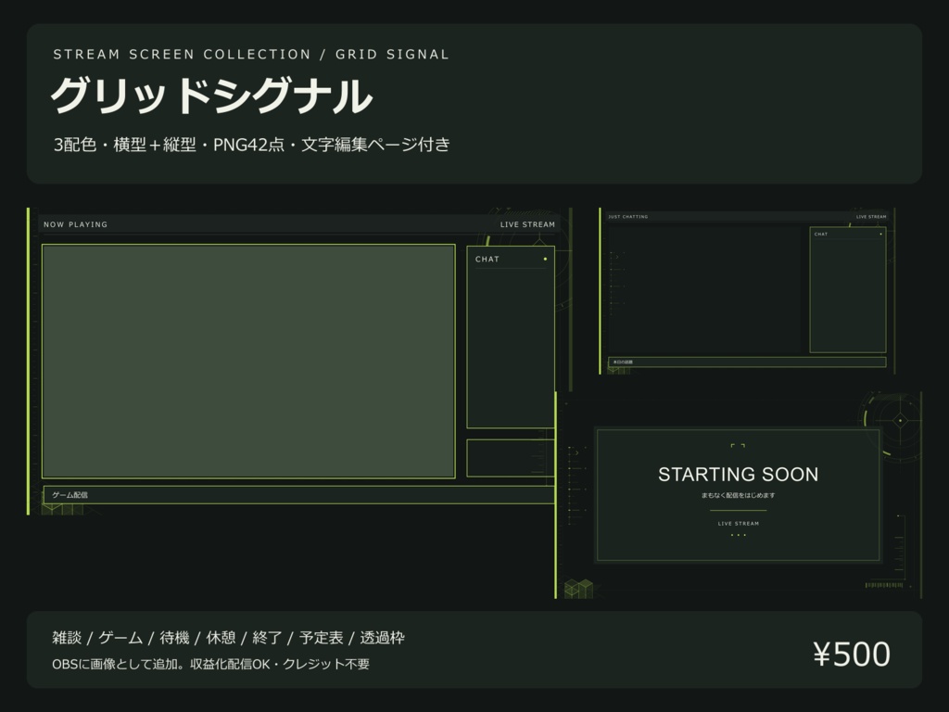Image resolution: width=949 pixels, height=712 pixels.
Task: Click the three loading dots below LIVE STREAM
Action: click(739, 535)
